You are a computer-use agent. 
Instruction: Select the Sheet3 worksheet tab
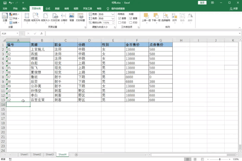coord(50,154)
